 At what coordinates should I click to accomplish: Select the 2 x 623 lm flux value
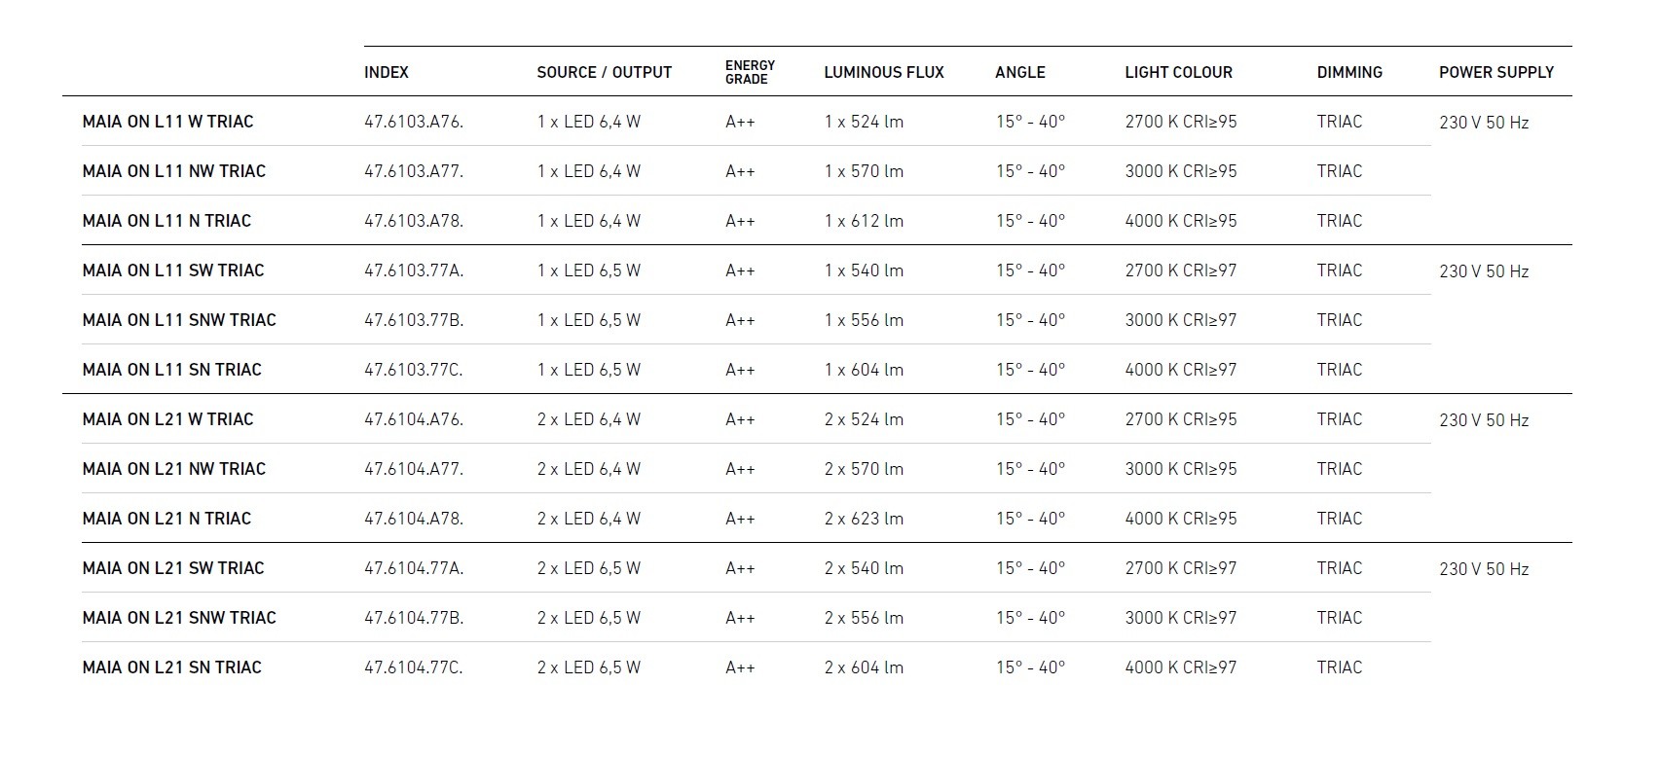tap(863, 519)
